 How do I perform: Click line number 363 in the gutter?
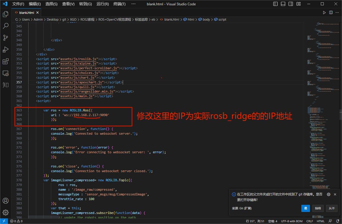coord(19,110)
